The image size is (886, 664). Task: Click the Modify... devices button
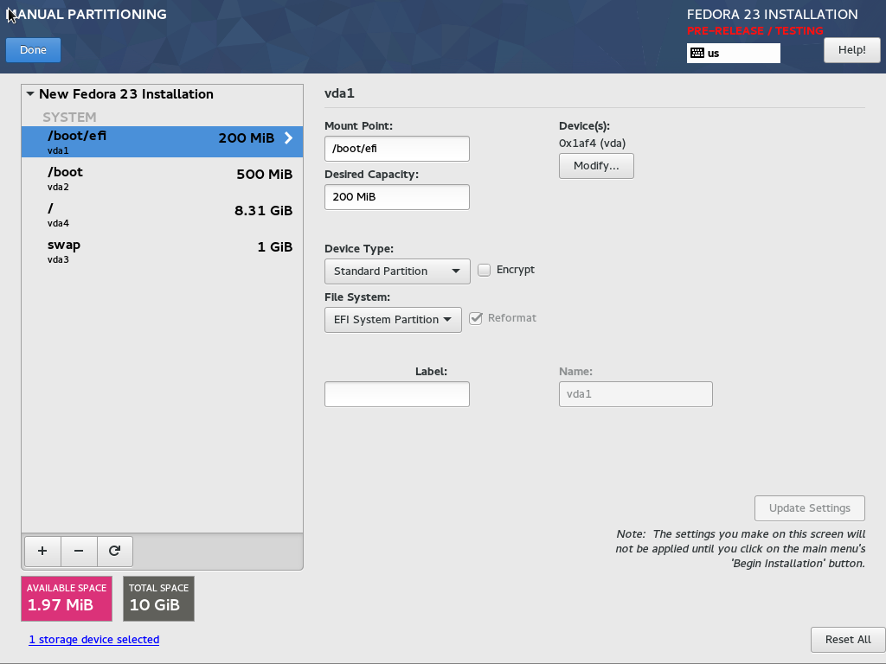(596, 166)
